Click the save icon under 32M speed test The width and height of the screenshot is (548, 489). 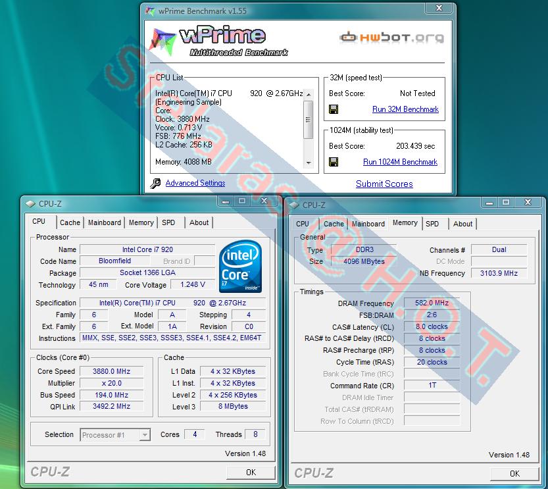coord(334,109)
